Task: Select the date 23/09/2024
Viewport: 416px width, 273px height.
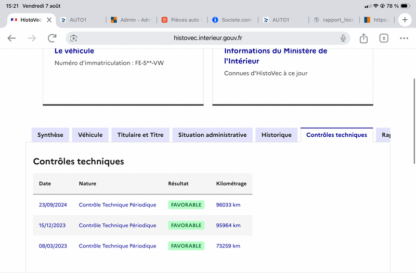Action: [53, 205]
